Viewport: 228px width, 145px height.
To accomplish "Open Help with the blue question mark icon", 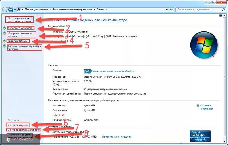I will [220, 16].
